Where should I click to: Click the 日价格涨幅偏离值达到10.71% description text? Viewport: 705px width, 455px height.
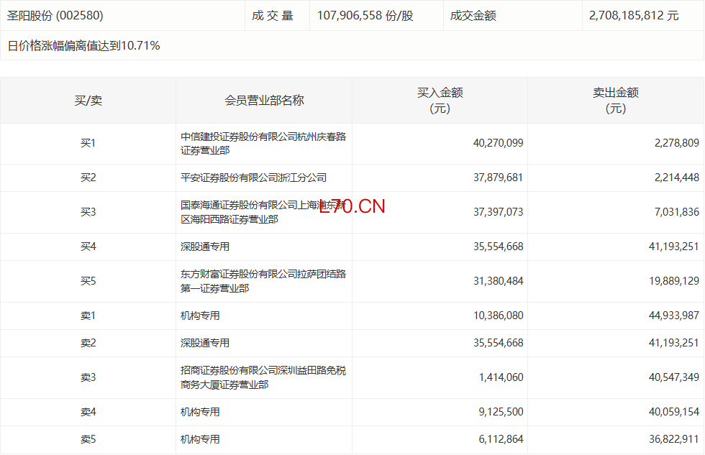83,46
